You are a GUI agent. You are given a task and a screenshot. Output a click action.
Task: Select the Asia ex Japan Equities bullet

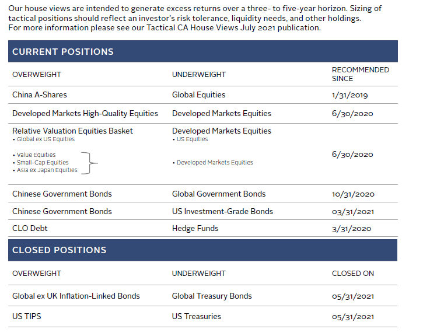coord(47,170)
